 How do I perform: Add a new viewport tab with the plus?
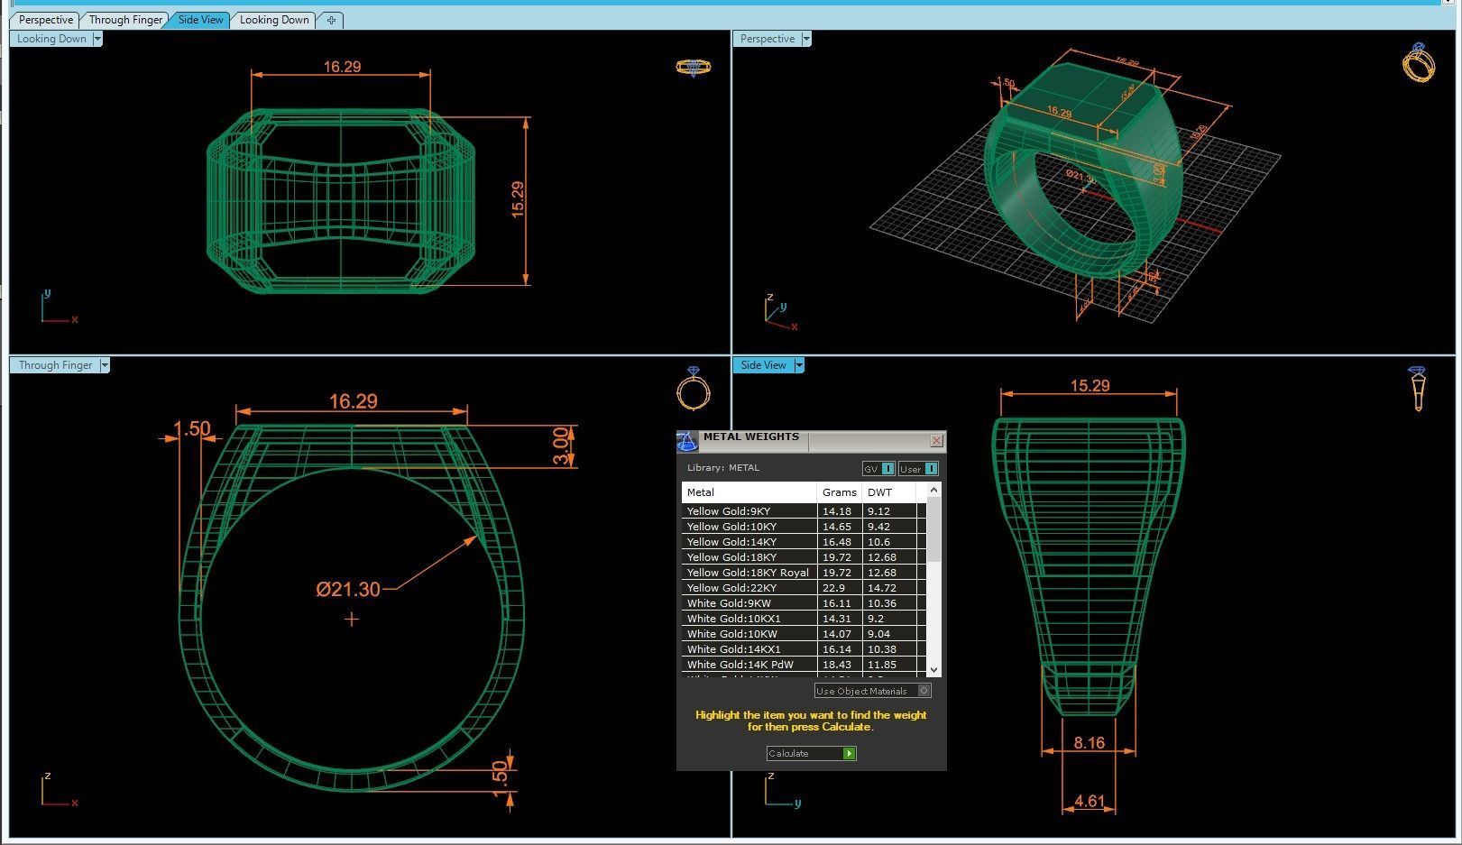coord(331,20)
